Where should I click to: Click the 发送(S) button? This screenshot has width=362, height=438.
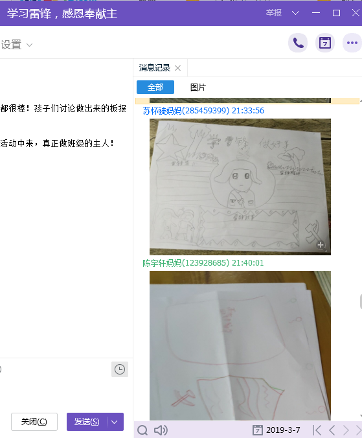[x=87, y=422]
